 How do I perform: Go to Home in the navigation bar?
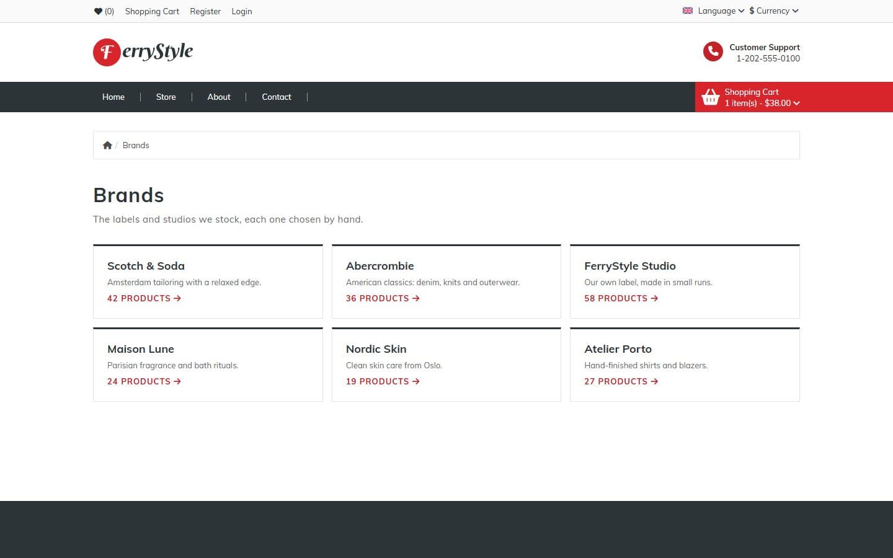point(113,97)
